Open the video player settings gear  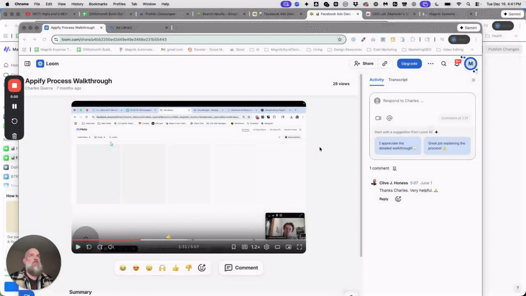(266, 247)
